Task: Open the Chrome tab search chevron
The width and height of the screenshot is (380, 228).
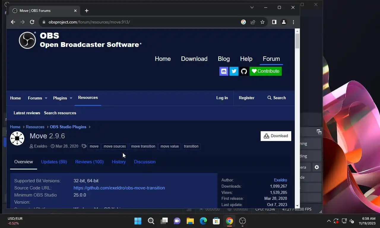Action: coord(252,7)
